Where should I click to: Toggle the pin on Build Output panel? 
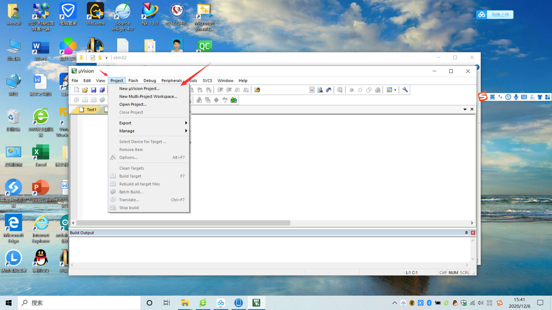point(466,232)
